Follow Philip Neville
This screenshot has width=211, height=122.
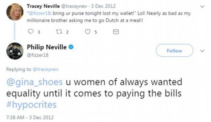(x=174, y=51)
